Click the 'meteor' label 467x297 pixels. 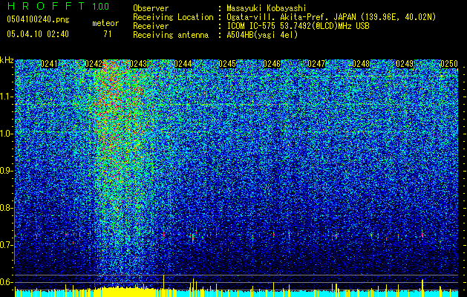point(105,23)
